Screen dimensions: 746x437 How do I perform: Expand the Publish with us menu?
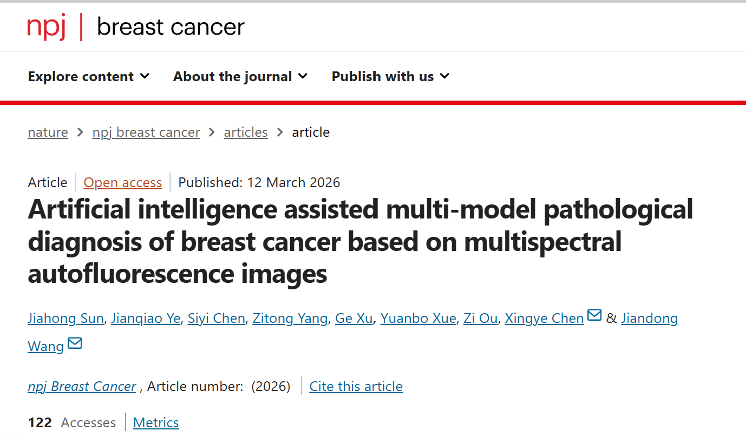click(390, 77)
